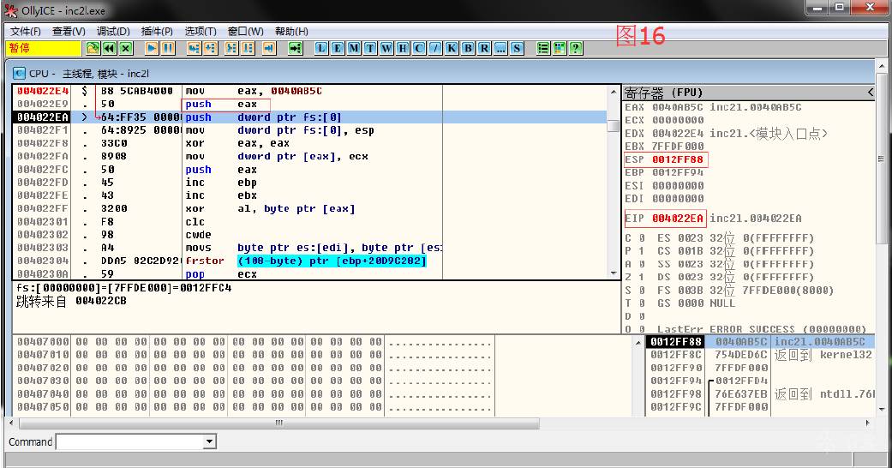Screen dimensions: 892x468
Task: Open the 插件(P) menu
Action: pos(157,32)
